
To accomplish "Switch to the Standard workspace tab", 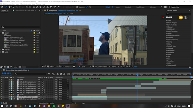I will click(x=128, y=7).
